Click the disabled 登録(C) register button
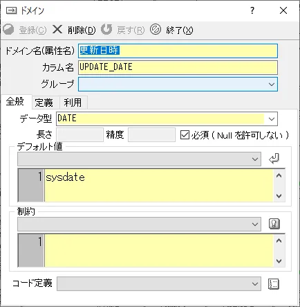Image resolution: width=300 pixels, height=307 pixels. pos(25,30)
